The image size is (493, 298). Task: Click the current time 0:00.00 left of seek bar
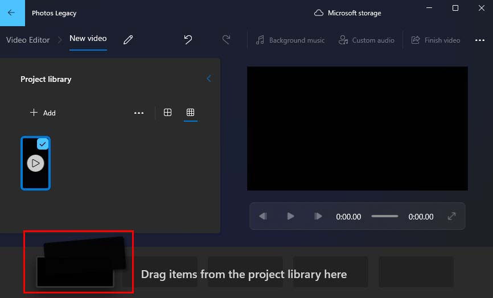point(348,217)
